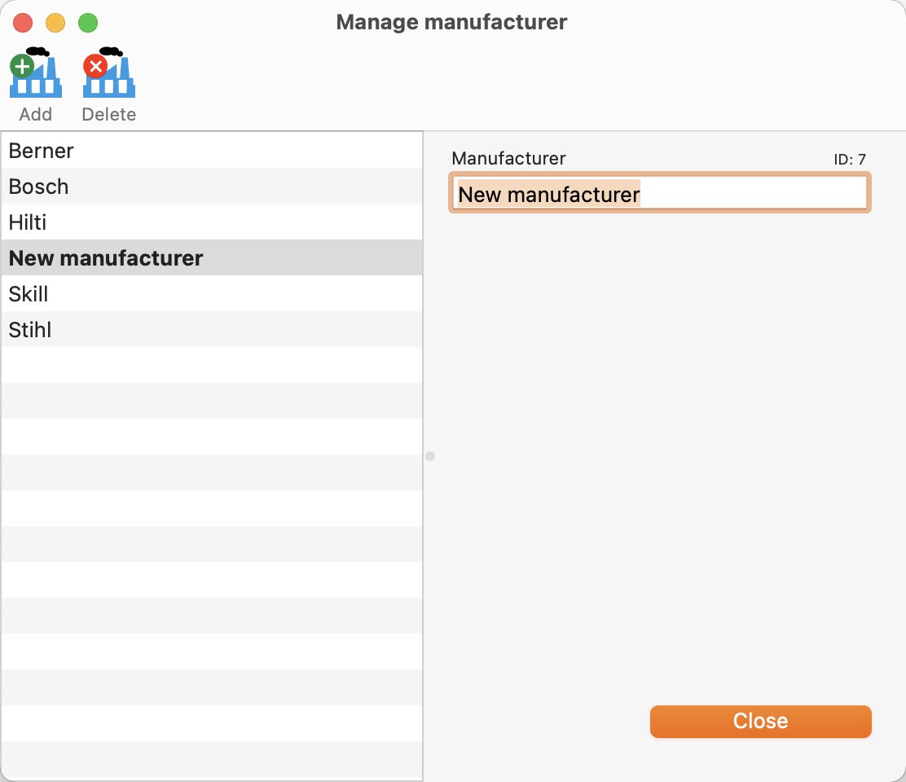This screenshot has width=906, height=782.
Task: Click the Add manufacturer factory icon
Action: point(35,72)
